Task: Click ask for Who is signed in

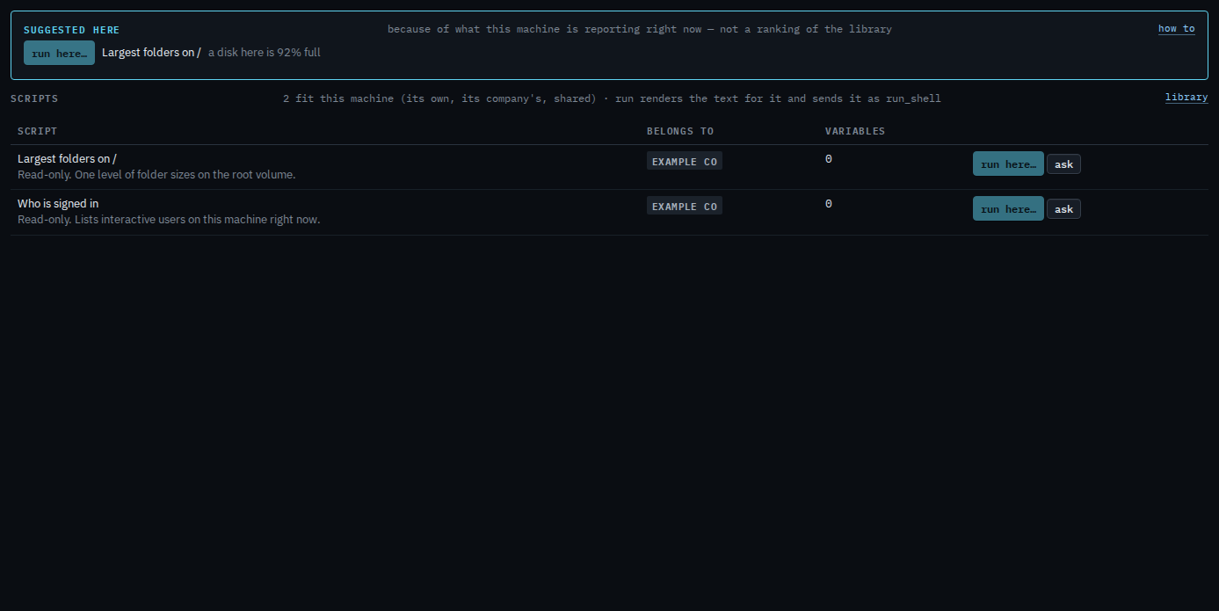Action: [1063, 209]
